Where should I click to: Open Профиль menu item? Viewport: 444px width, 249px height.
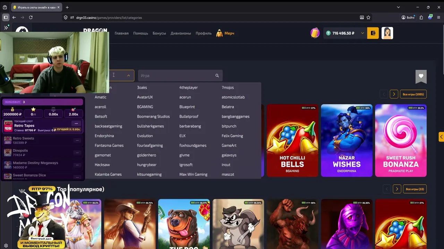(x=204, y=33)
